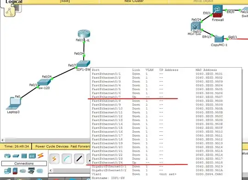Screen dimensions: 248x180
Task: Choose the Custom Made Devices icon
Action: click(x=31, y=171)
